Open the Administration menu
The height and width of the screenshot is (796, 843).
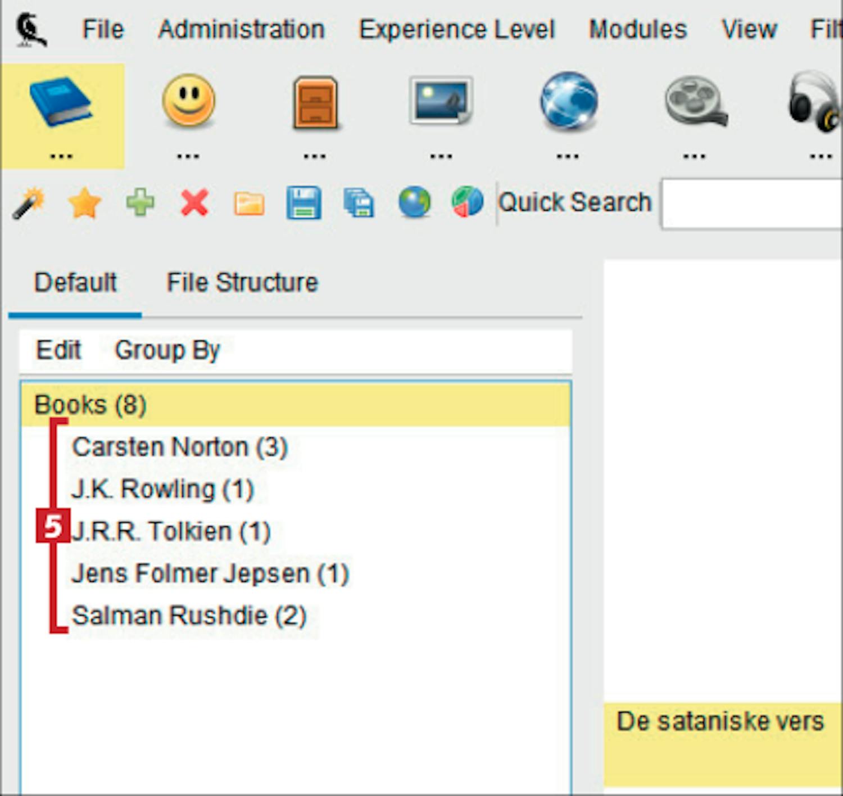pyautogui.click(x=242, y=29)
